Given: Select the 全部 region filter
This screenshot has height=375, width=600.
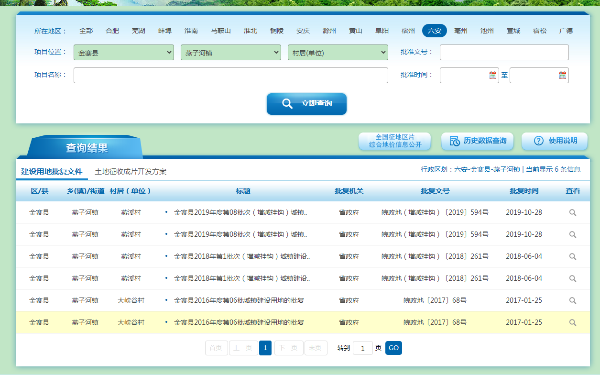Looking at the screenshot, I should pyautogui.click(x=86, y=31).
